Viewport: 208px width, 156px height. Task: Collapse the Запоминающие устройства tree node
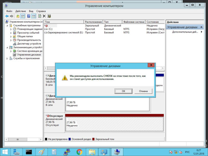[7, 48]
